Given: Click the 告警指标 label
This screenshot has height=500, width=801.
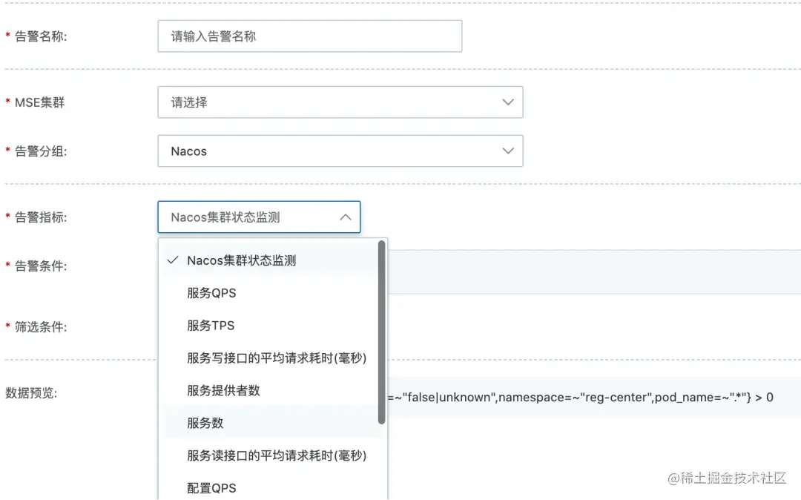Looking at the screenshot, I should [x=40, y=217].
